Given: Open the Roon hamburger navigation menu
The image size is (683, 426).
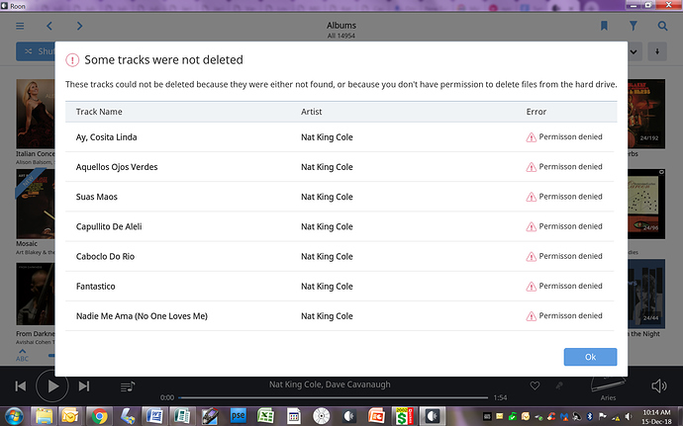Looking at the screenshot, I should tap(20, 26).
